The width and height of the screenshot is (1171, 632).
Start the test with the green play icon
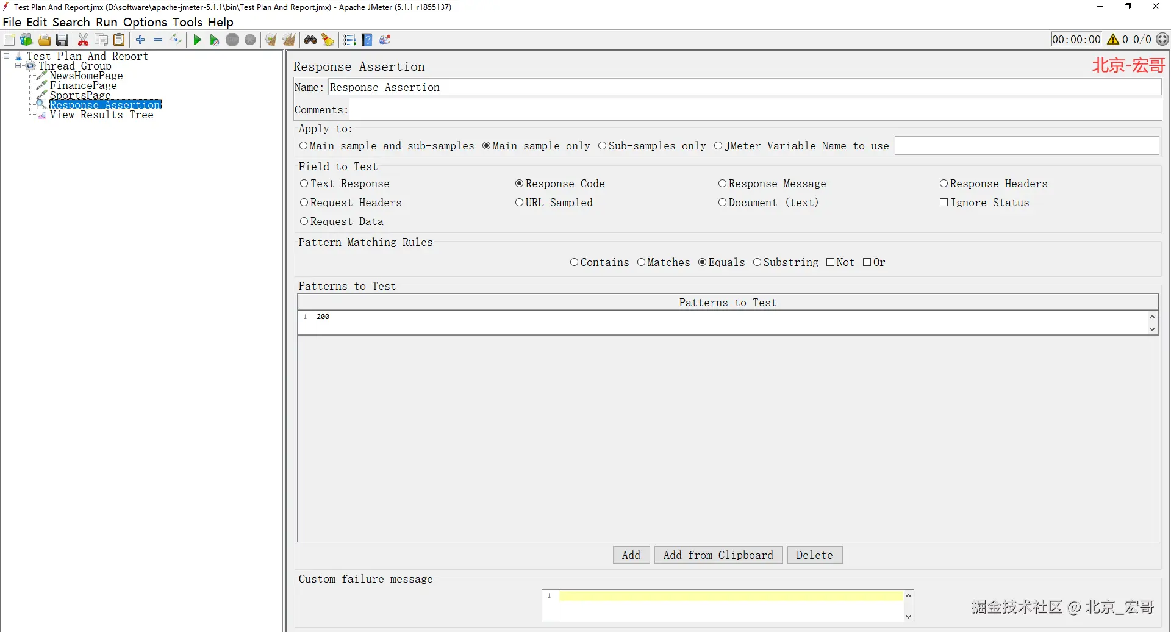tap(197, 40)
